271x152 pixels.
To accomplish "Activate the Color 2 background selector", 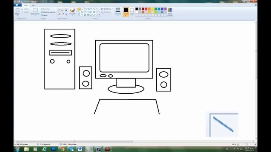I will tap(132, 12).
